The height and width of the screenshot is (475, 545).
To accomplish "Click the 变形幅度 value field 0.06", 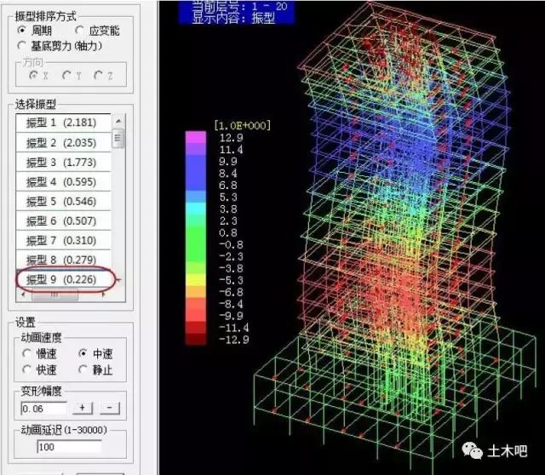I will [43, 409].
